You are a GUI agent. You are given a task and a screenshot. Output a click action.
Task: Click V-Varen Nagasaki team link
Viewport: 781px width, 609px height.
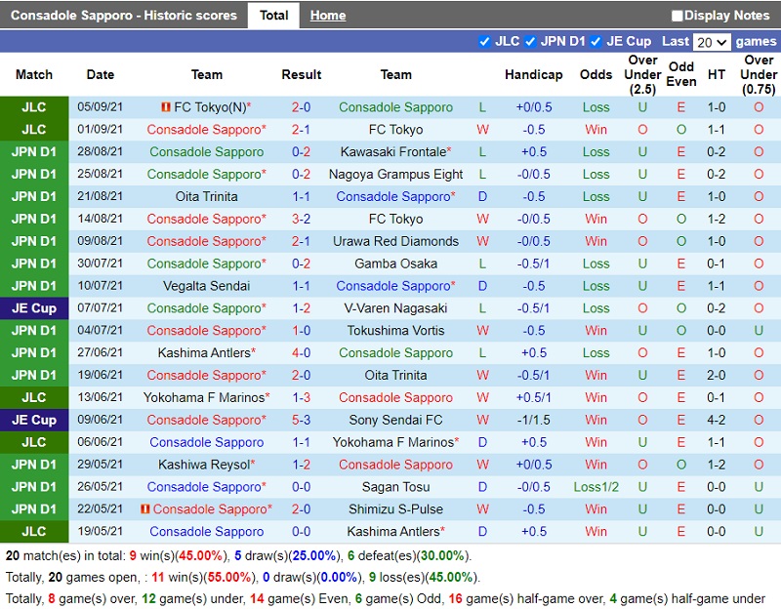[x=395, y=308]
